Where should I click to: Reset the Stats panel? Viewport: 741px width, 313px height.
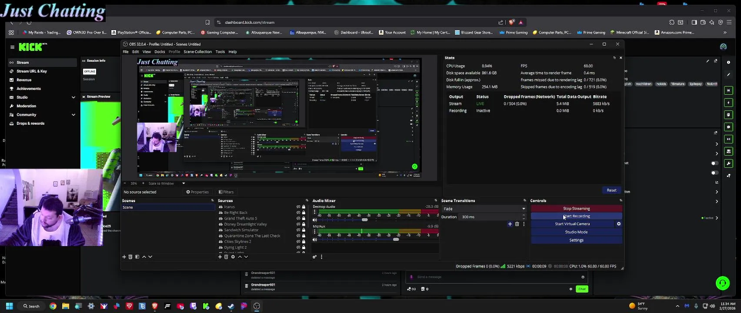(x=611, y=190)
